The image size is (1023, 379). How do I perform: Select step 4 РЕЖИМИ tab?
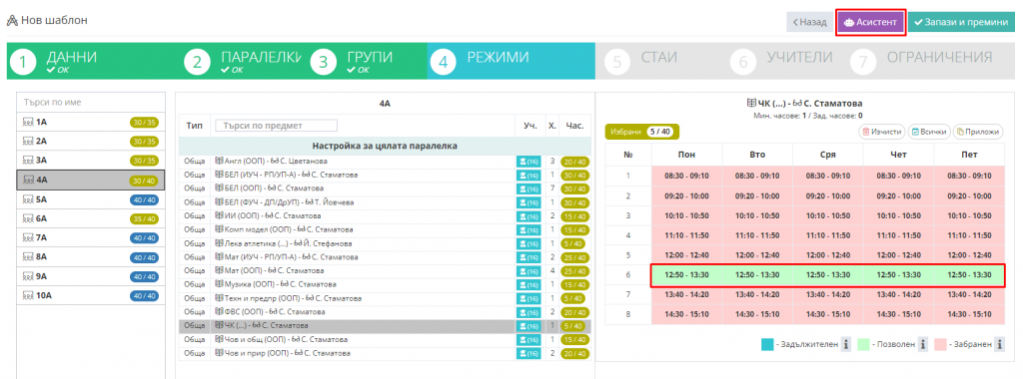511,61
